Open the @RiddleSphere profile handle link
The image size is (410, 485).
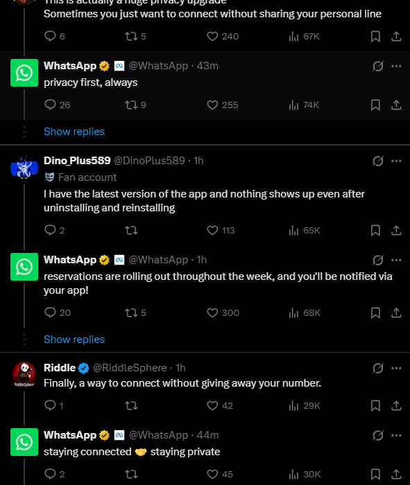coord(130,368)
